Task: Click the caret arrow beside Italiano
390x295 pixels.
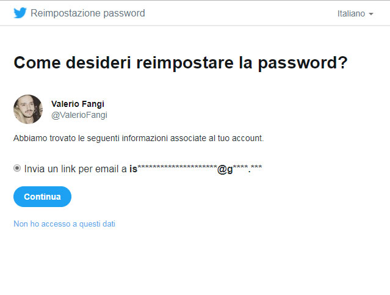Action: (371, 14)
